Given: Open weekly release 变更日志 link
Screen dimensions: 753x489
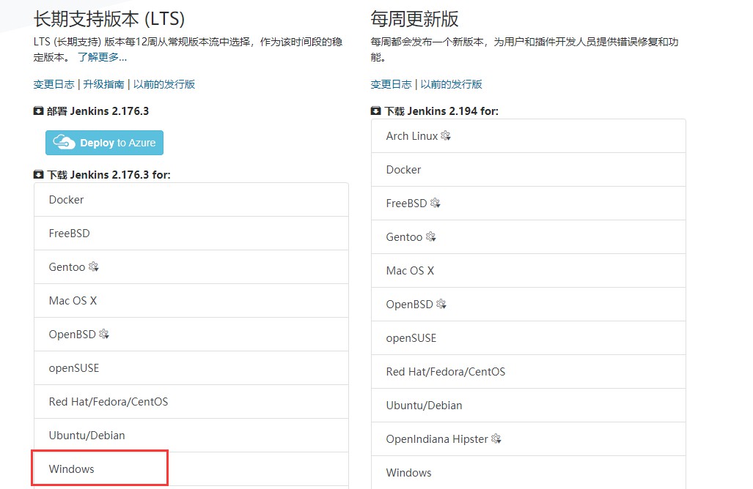Looking at the screenshot, I should [x=391, y=84].
